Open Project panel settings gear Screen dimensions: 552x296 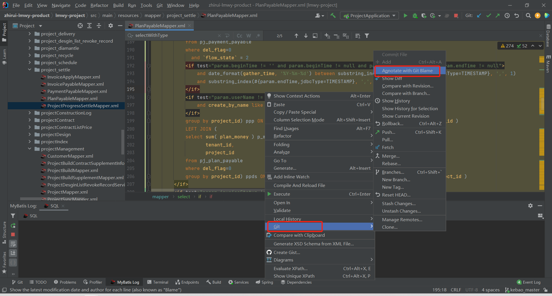point(111,26)
